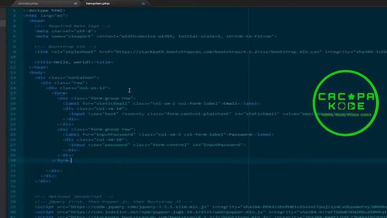
Task: Place cursor in doctype html line
Action: pyautogui.click(x=44, y=10)
